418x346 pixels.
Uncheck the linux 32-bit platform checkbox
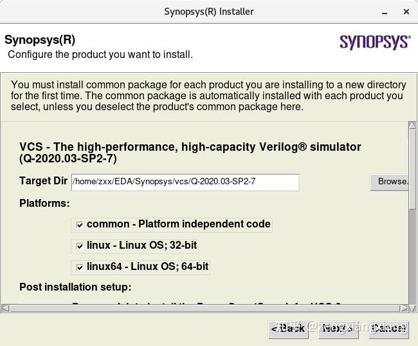[80, 245]
